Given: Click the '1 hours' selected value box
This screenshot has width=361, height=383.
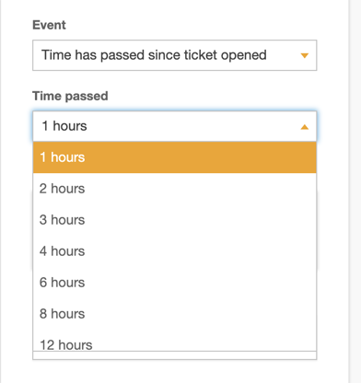Looking at the screenshot, I should click(175, 126).
